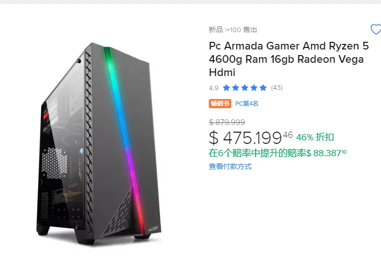Screen dimensions: 381x273
Task: Click the green installment text with $ 88.387
Action: click(x=278, y=153)
